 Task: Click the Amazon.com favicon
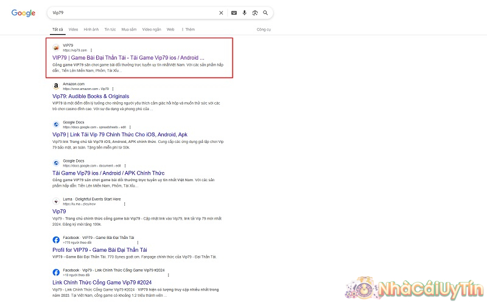(x=56, y=86)
